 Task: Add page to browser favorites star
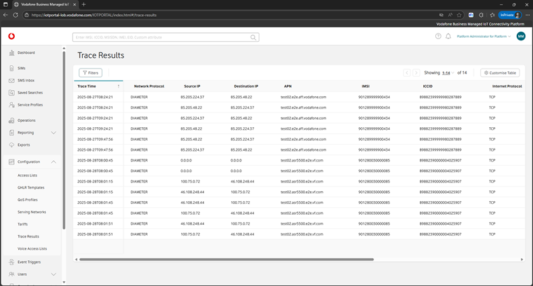[460, 14]
